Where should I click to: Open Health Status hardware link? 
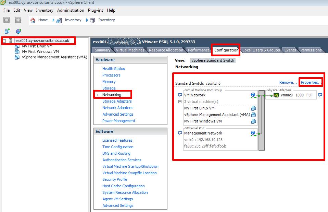(114, 69)
